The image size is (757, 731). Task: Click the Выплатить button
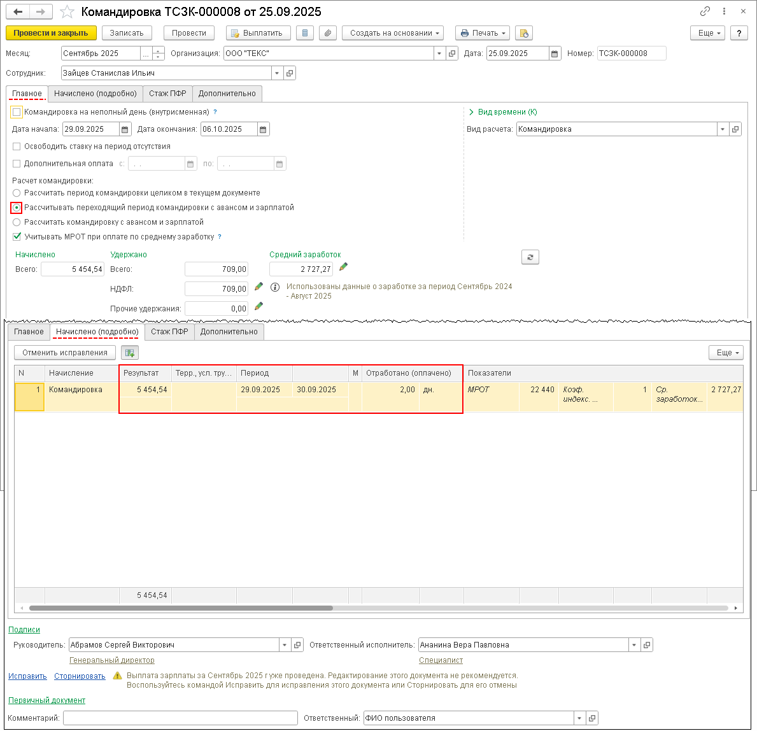258,33
